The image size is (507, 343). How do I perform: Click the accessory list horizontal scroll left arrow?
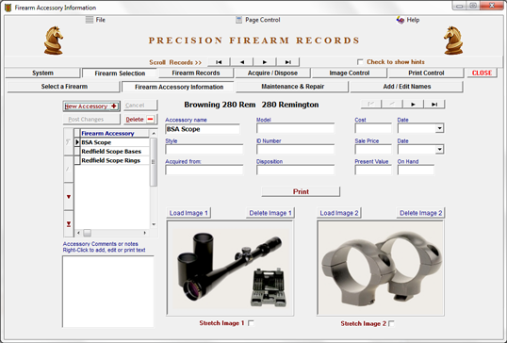coord(78,233)
